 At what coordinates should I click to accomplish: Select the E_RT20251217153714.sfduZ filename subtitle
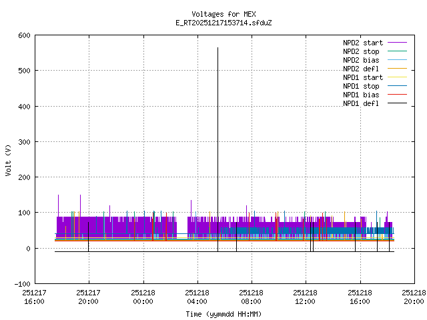[224, 23]
